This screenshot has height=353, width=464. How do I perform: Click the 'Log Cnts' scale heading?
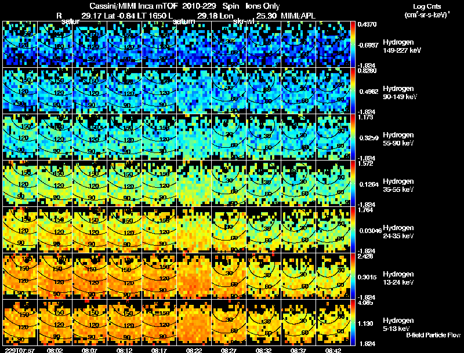[x=427, y=6]
